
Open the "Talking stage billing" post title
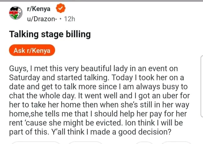[50, 34]
